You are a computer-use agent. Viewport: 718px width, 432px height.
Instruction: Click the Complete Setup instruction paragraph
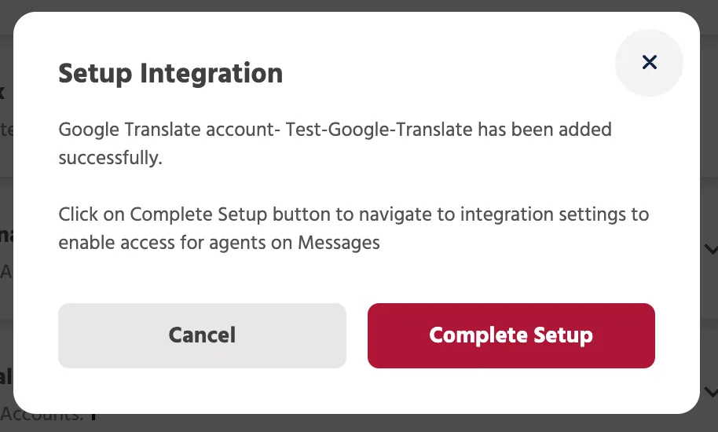[x=354, y=229]
